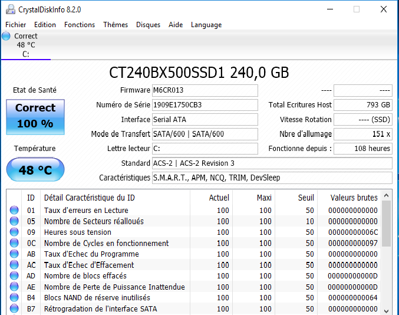Click the blue disk status orb for drive C:

(6, 37)
